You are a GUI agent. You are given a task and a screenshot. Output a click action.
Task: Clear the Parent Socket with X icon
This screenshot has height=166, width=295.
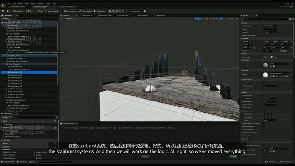[275, 57]
